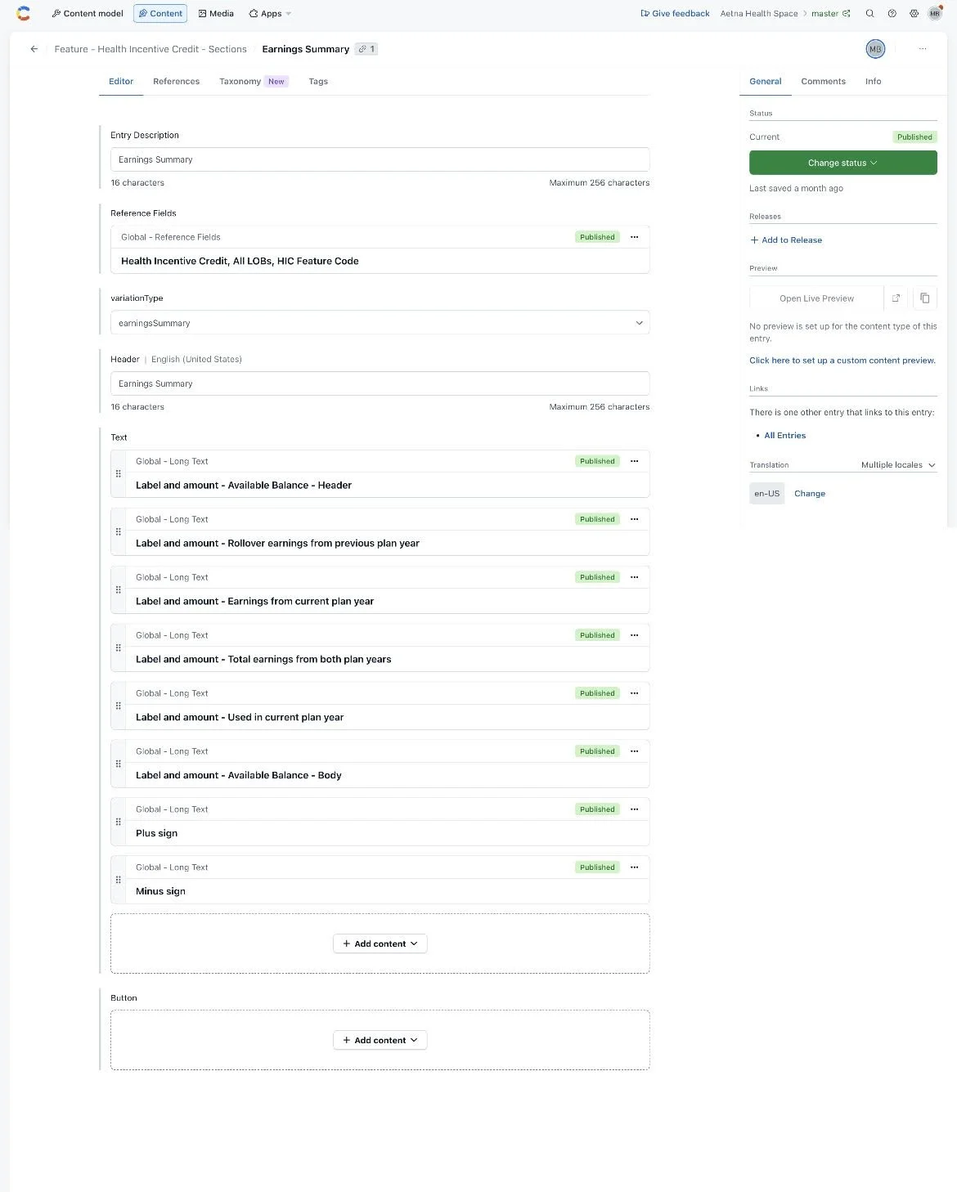Switch to the References tab
The height and width of the screenshot is (1192, 957).
(176, 81)
